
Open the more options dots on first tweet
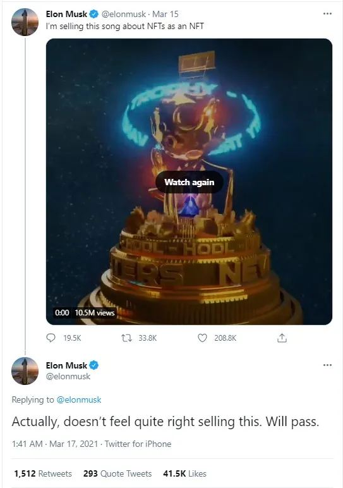[x=327, y=14]
